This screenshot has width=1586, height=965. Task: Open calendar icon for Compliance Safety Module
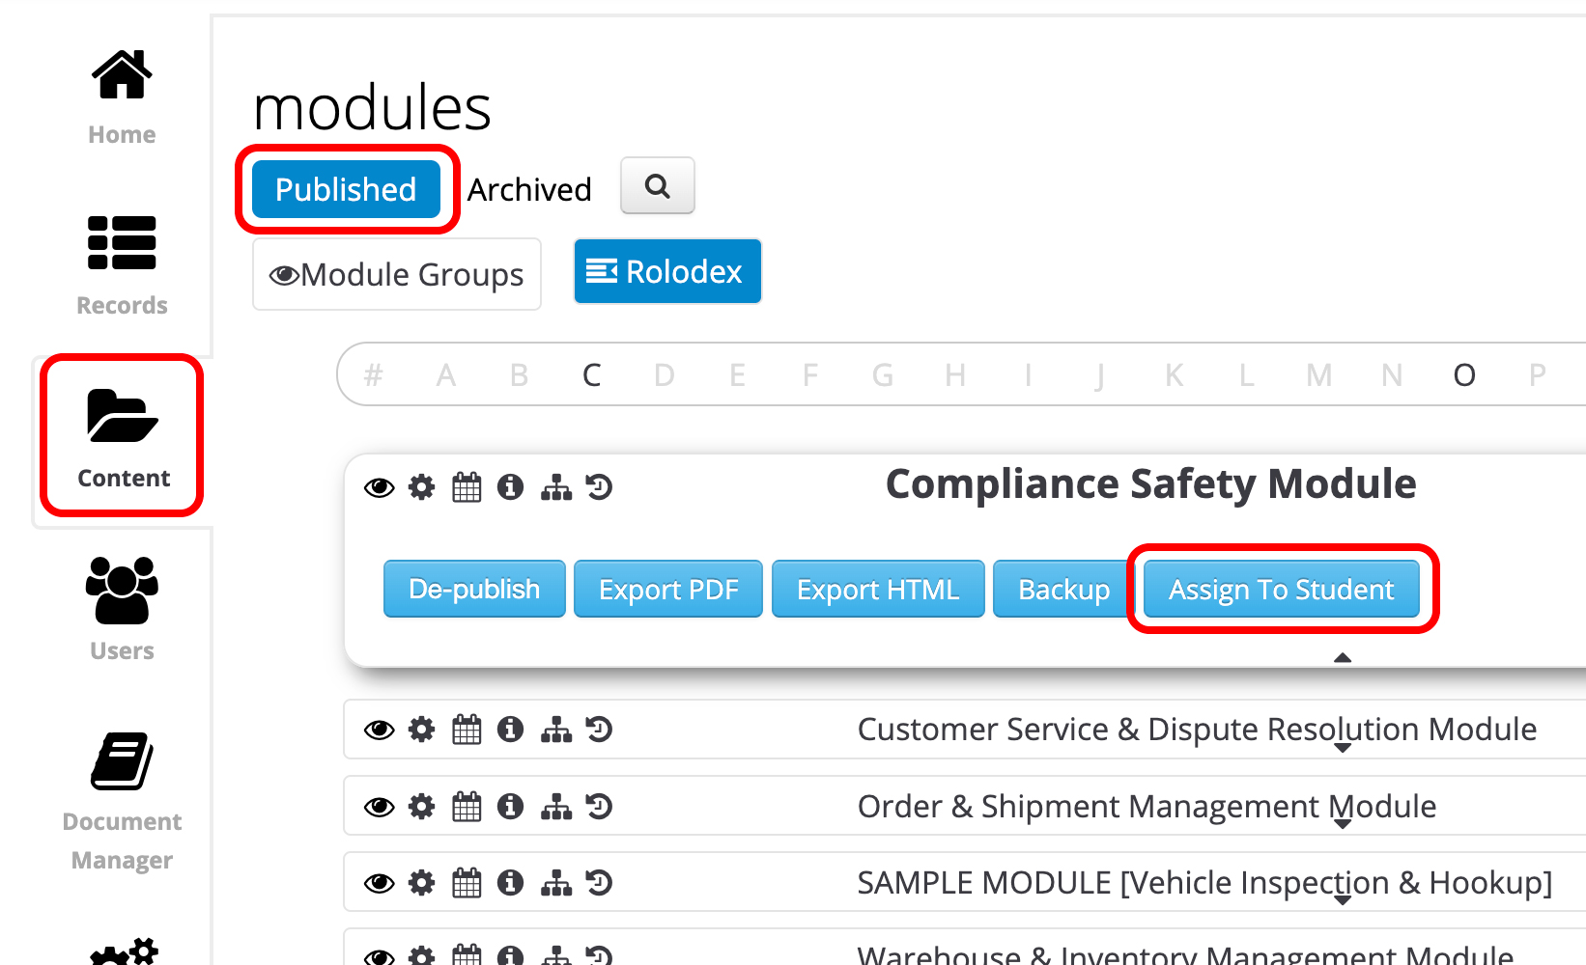(x=467, y=487)
